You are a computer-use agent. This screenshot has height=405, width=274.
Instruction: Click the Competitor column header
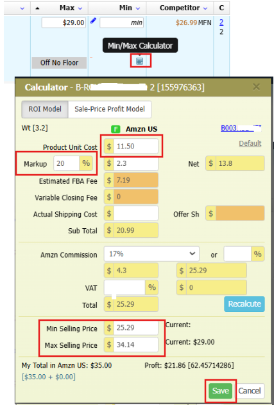[180, 8]
